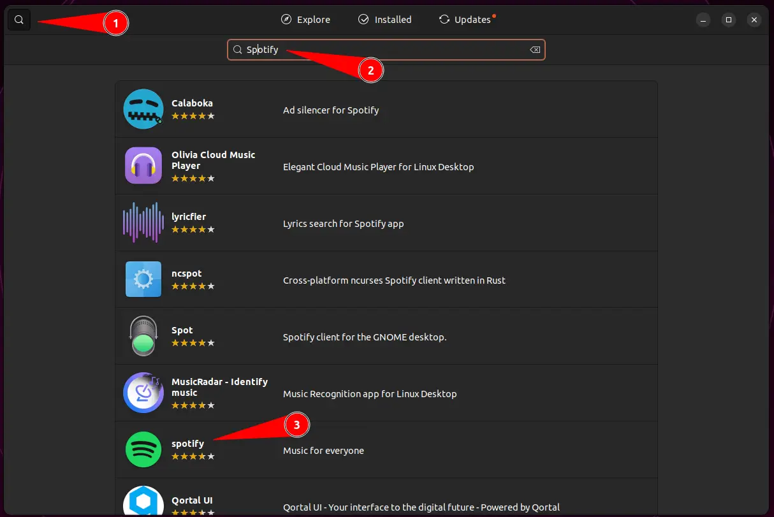Click the Olivia Cloud Music Player star rating
Viewport: 774px width, 517px height.
click(193, 178)
